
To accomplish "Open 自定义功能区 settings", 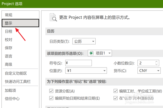I will coord(20,73).
